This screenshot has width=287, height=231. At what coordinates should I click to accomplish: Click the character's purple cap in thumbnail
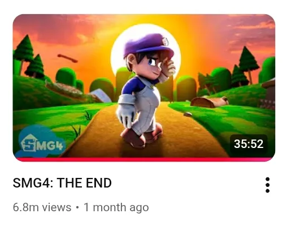148,45
